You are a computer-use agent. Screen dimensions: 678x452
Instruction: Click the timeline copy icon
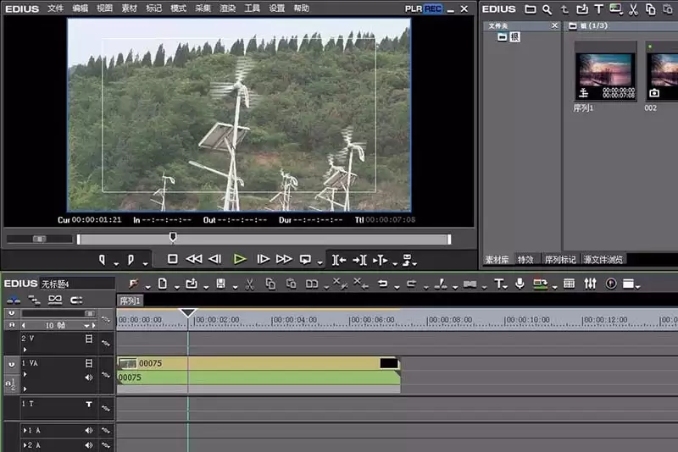point(270,284)
